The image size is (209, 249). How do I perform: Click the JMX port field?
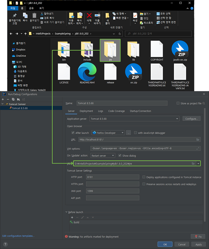click(x=113, y=191)
